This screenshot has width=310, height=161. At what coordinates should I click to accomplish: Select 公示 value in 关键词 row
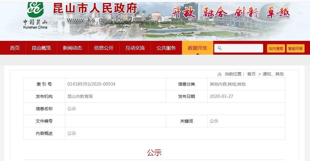pyautogui.click(x=214, y=121)
